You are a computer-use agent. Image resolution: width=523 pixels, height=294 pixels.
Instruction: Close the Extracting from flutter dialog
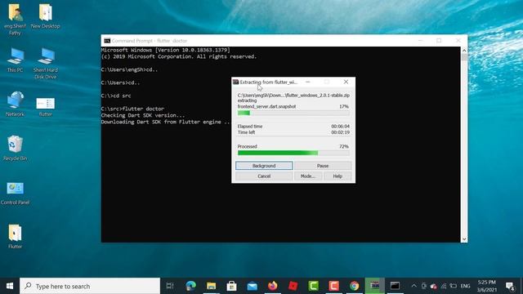[346, 82]
